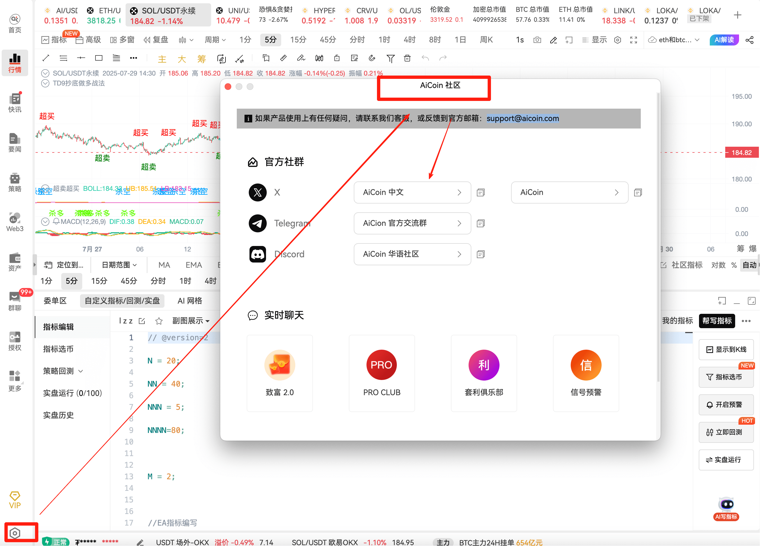Open the 副图展示 display dropdown
The image size is (760, 546).
191,321
